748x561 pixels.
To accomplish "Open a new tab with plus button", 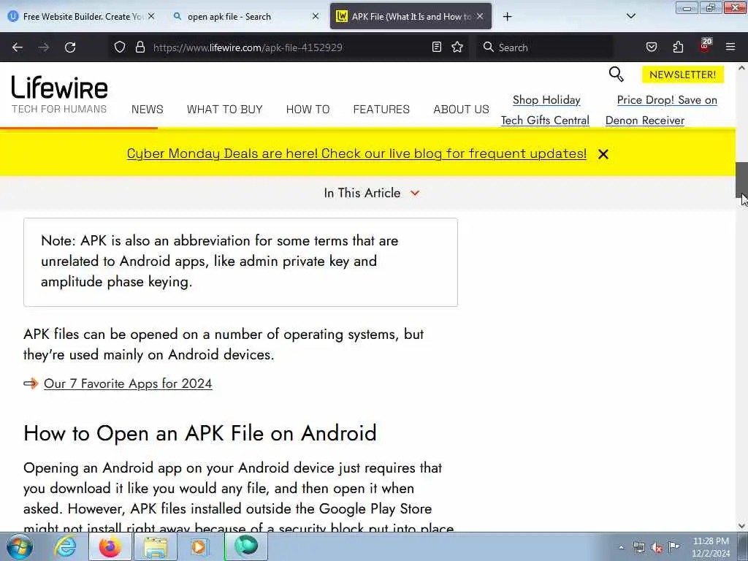I will point(508,17).
